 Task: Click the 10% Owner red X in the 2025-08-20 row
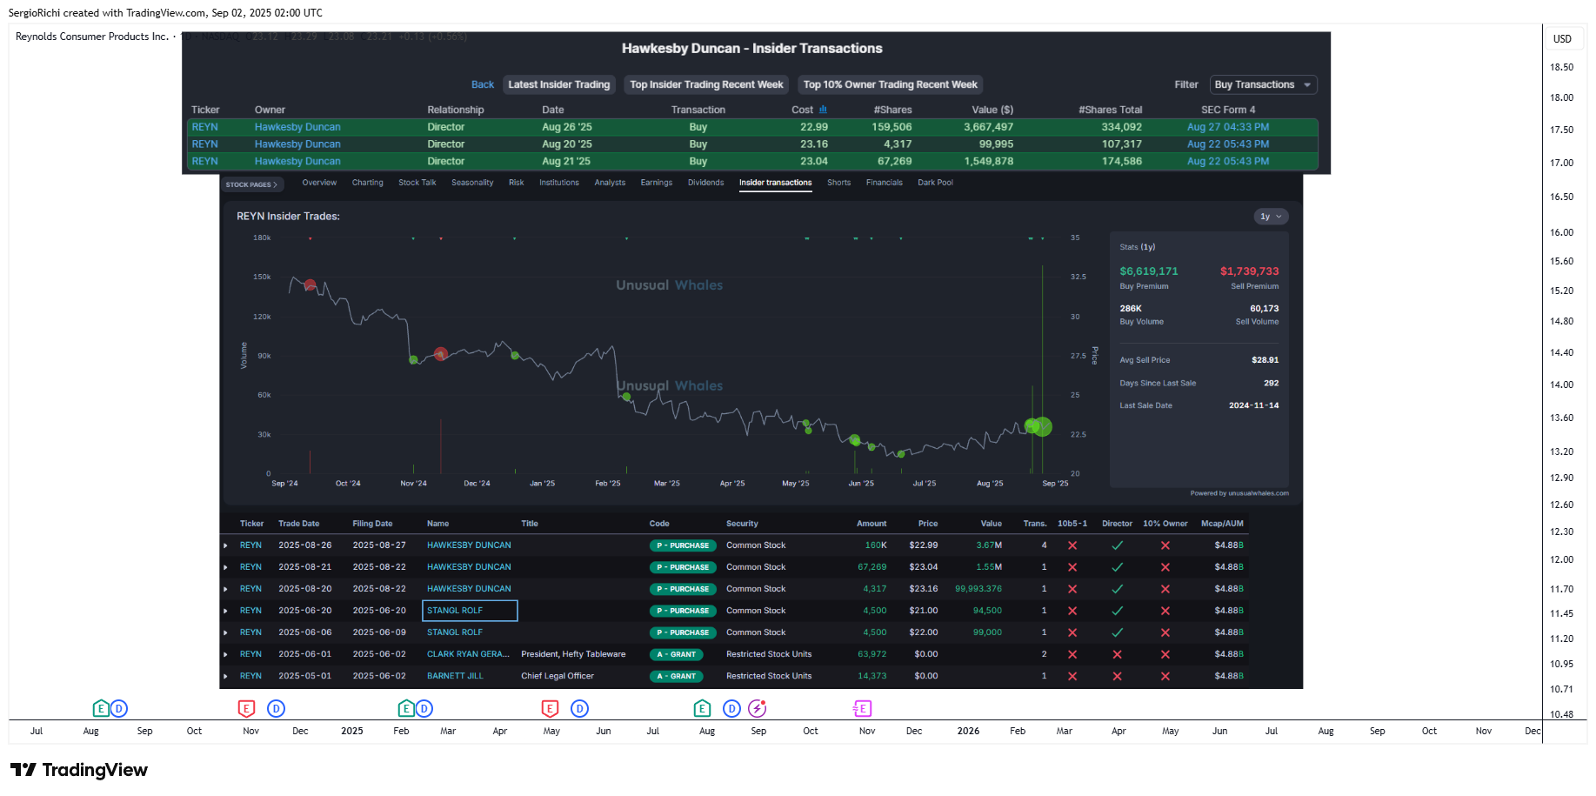click(1165, 589)
